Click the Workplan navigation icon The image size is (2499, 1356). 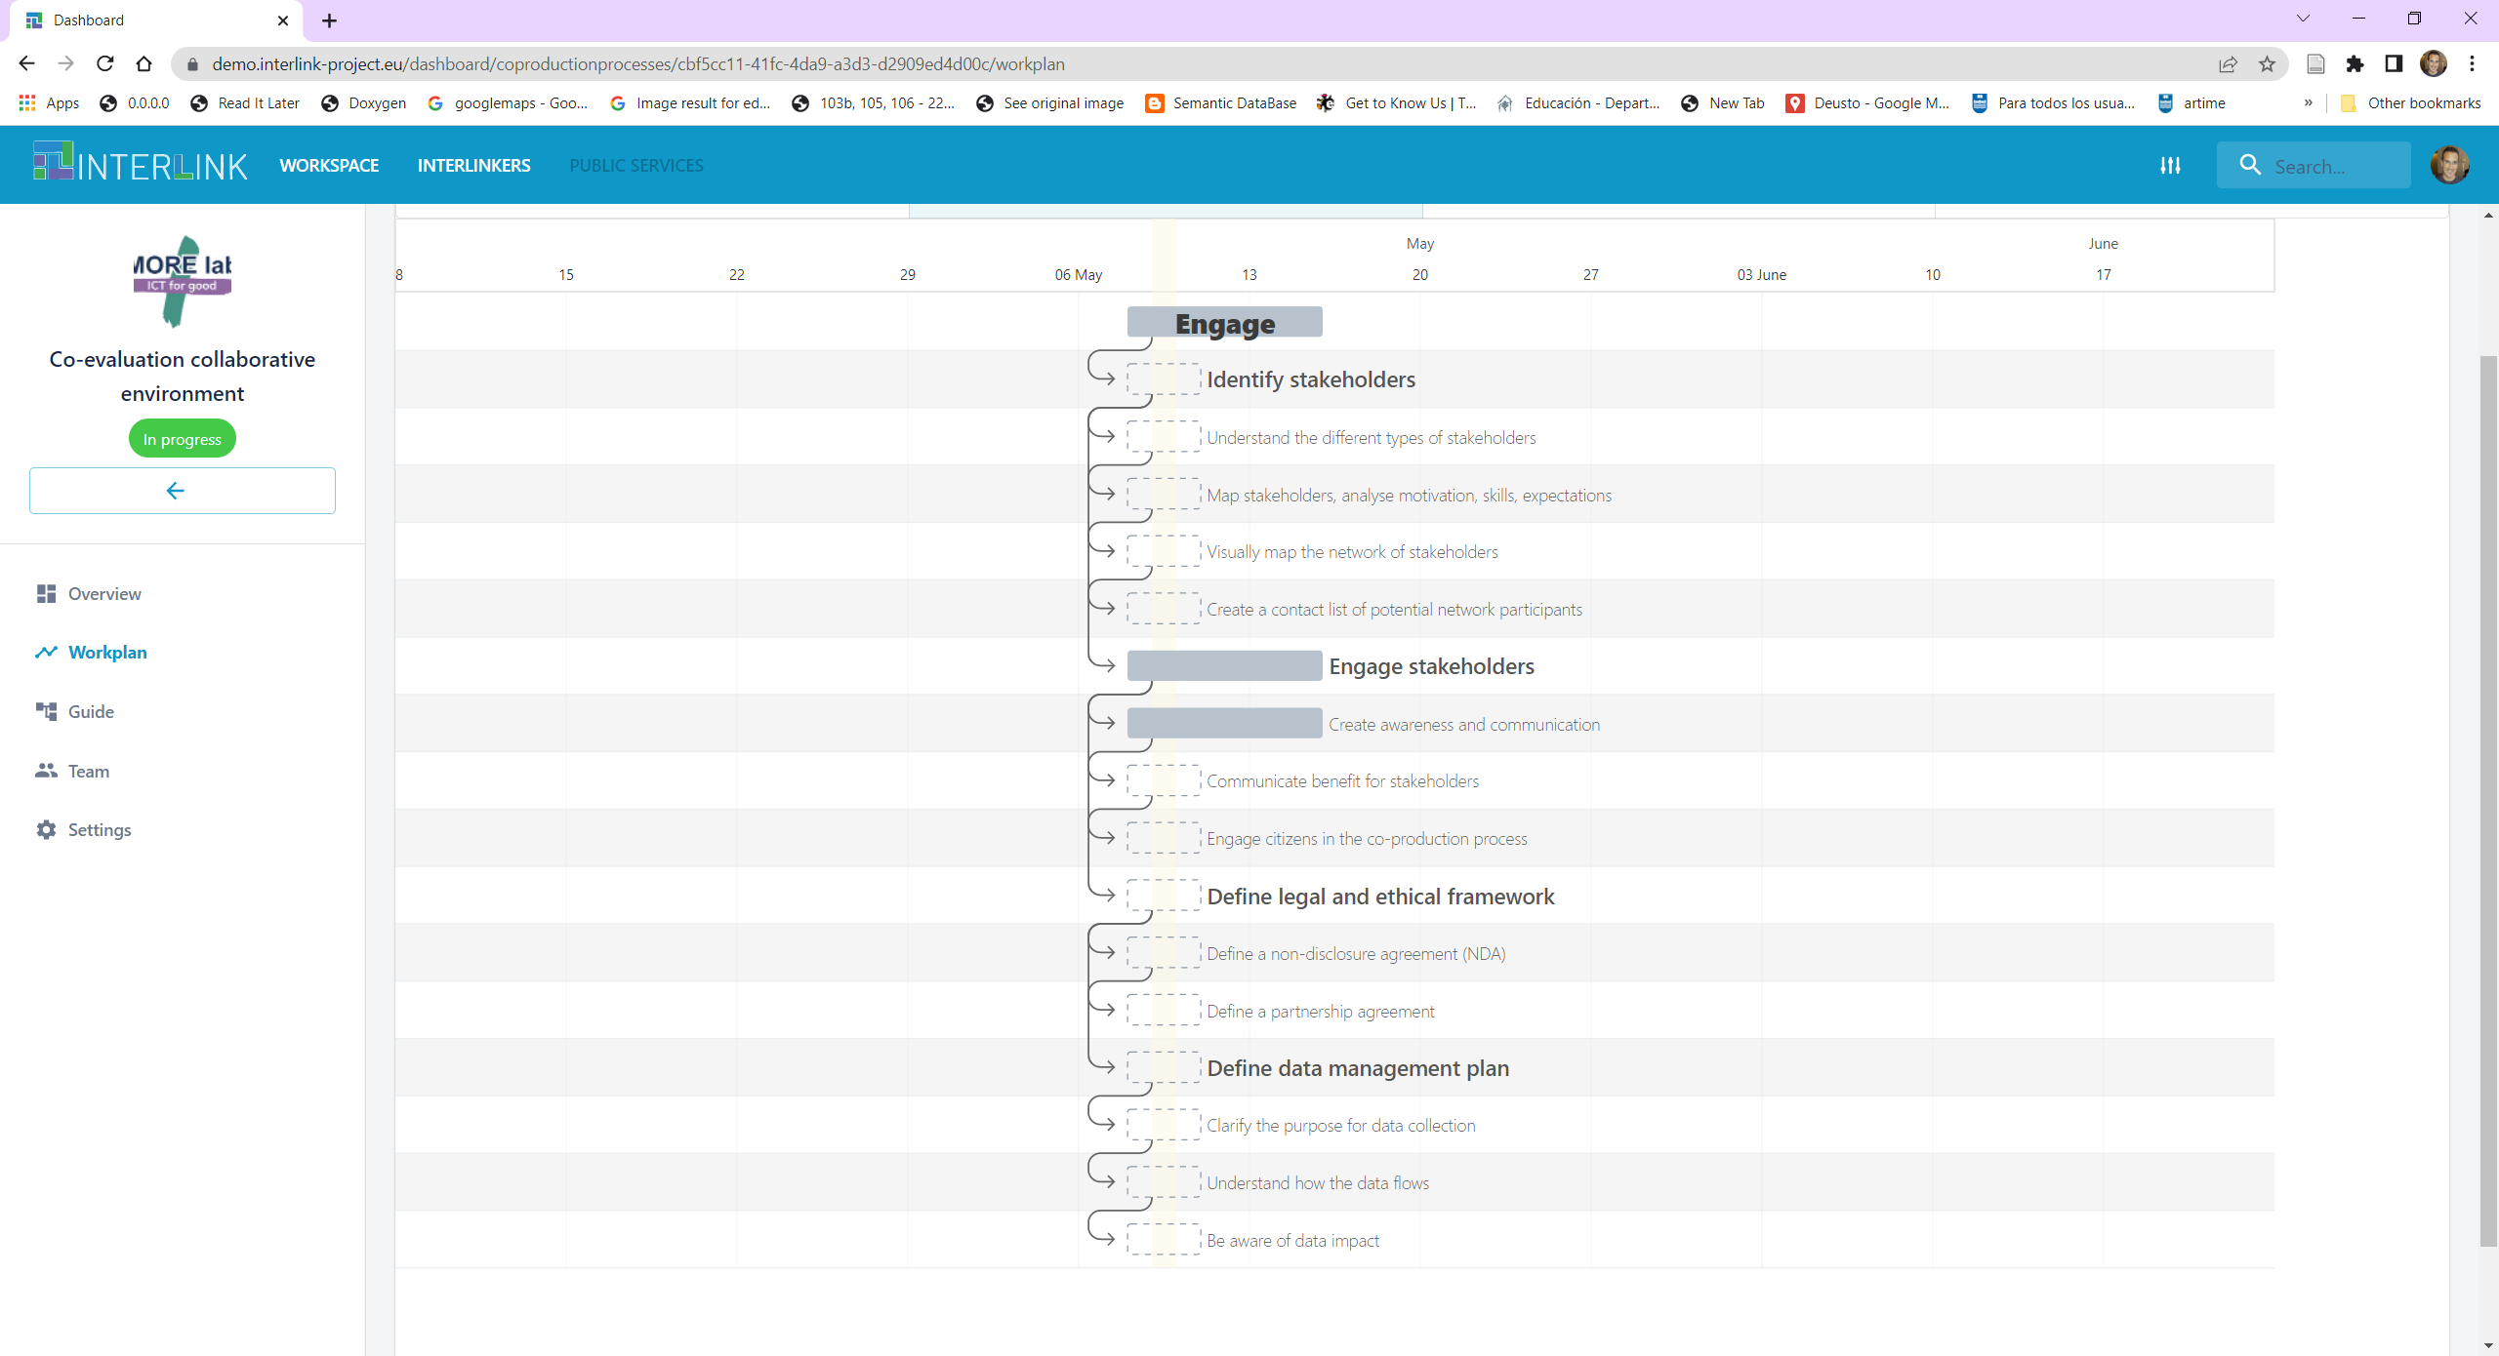(x=45, y=652)
